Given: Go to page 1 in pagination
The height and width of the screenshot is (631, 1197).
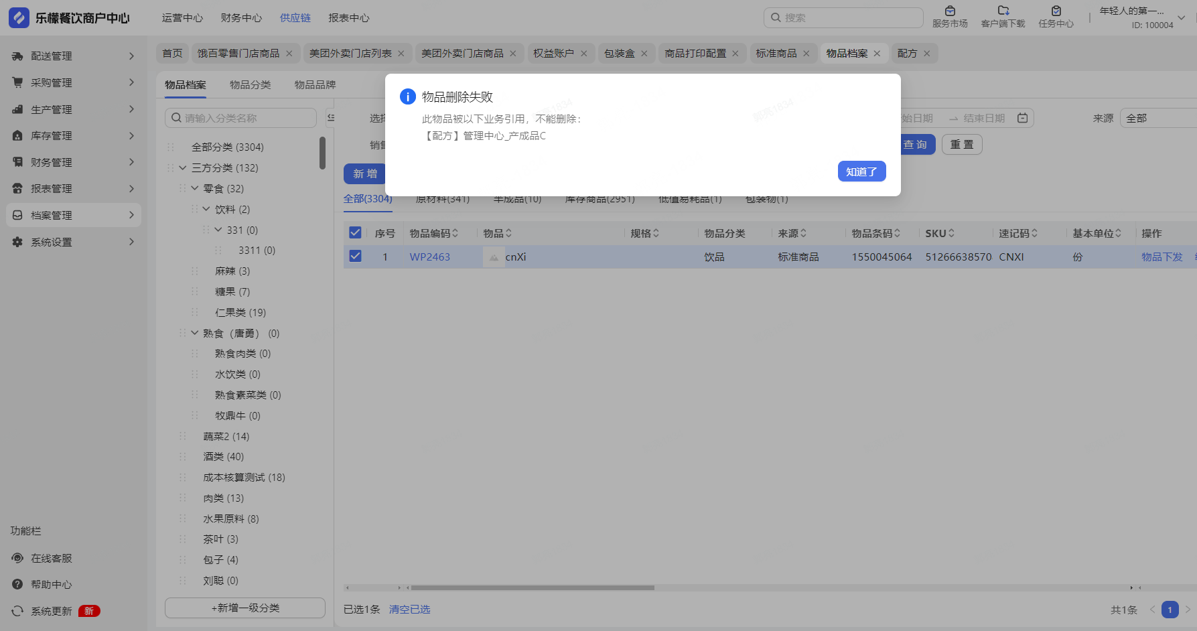Looking at the screenshot, I should [1170, 610].
